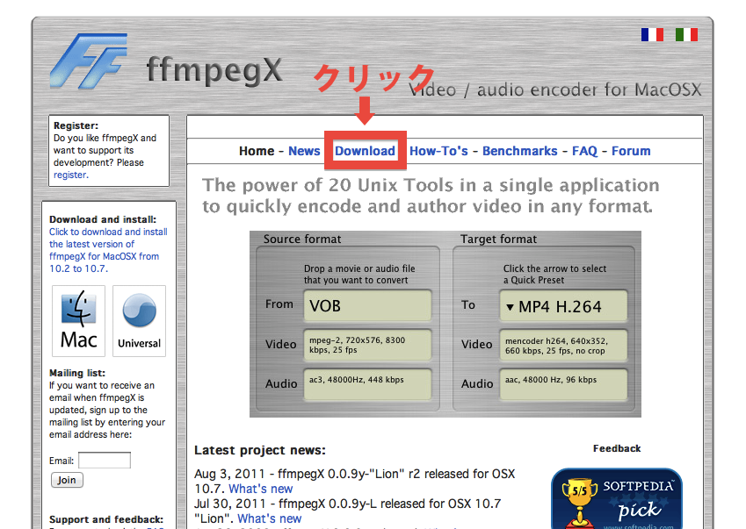Click the target video mencoder h264 field
This screenshot has width=746, height=529.
(x=563, y=346)
